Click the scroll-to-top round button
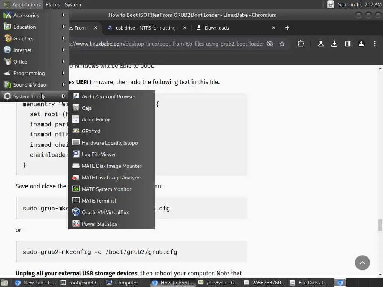Image resolution: width=383 pixels, height=287 pixels. 362,263
